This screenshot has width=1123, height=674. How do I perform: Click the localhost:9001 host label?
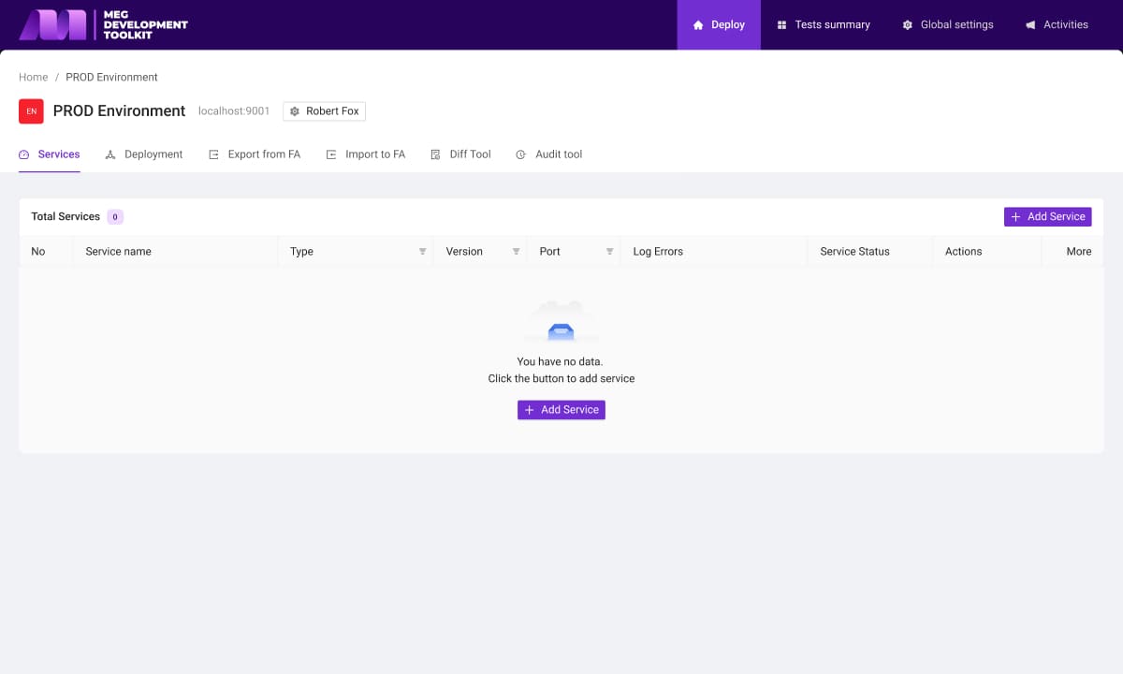pos(234,111)
